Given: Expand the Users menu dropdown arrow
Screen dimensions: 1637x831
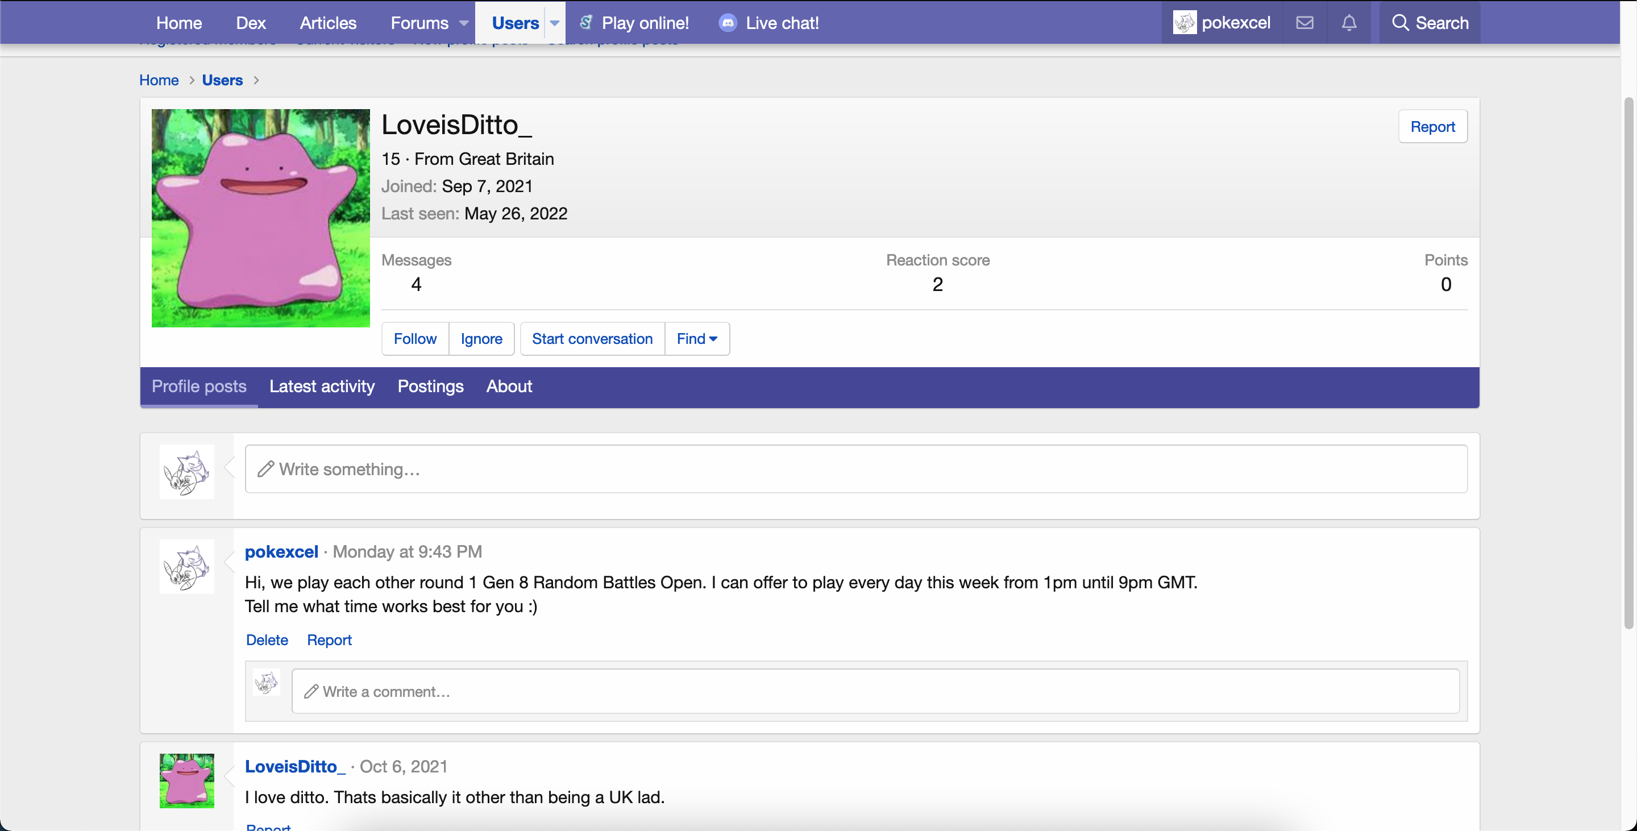Looking at the screenshot, I should pyautogui.click(x=554, y=23).
